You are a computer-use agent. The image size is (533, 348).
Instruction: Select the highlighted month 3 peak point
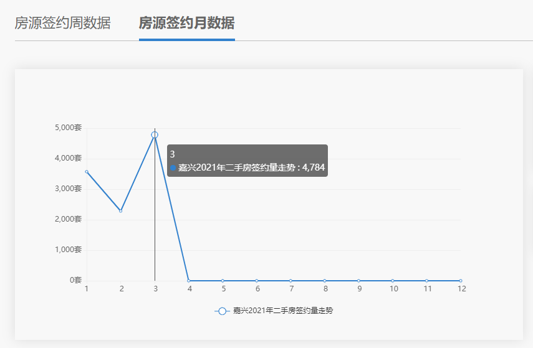pyautogui.click(x=155, y=135)
